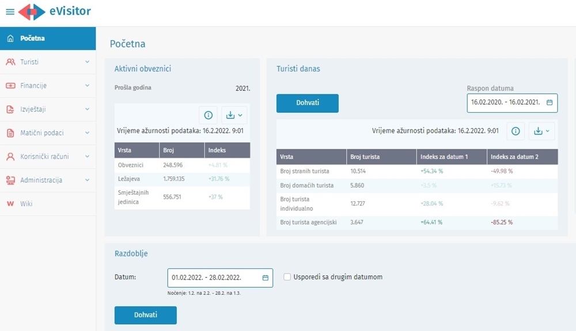Select Korisnički računi menu item
The height and width of the screenshot is (331, 576).
pos(44,156)
